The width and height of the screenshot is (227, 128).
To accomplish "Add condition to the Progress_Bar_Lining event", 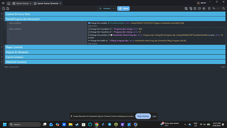I will point(15,29).
